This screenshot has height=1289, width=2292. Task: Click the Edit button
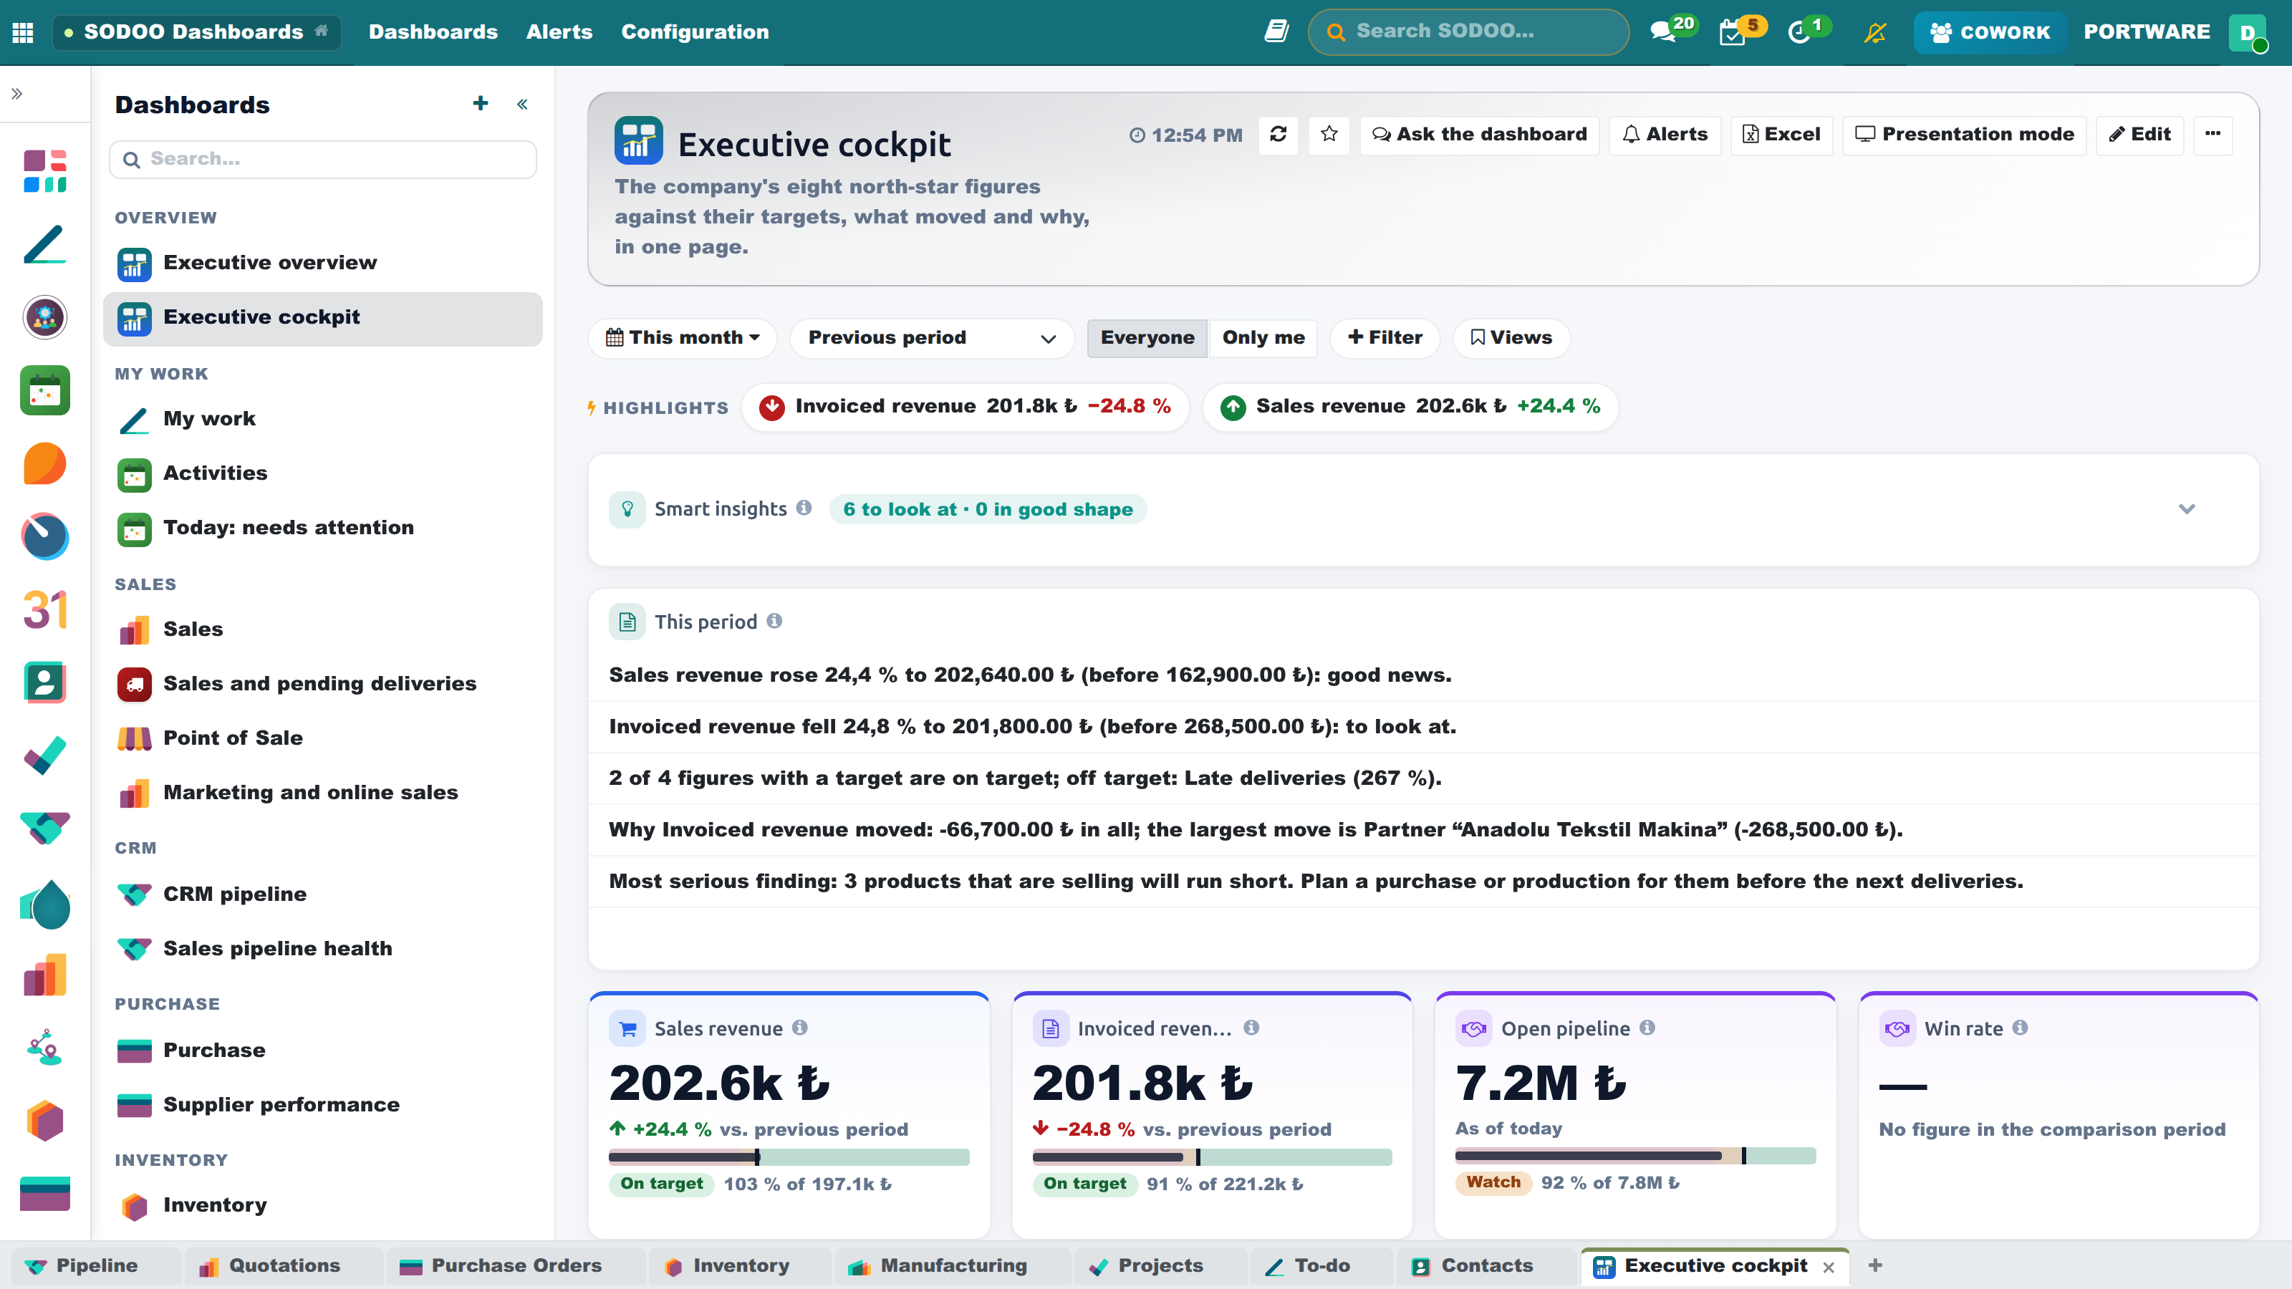2139,135
